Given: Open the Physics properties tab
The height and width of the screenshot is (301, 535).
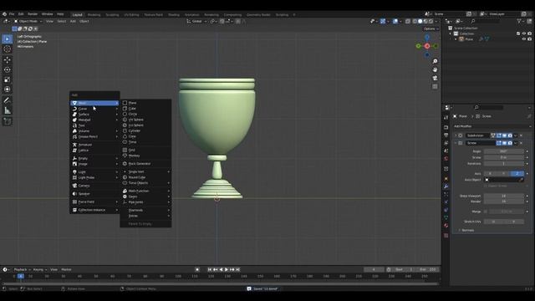Looking at the screenshot, I should 446,202.
